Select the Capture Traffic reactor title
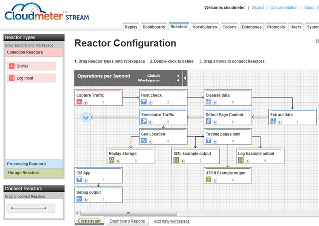The height and width of the screenshot is (226, 319). (x=90, y=95)
